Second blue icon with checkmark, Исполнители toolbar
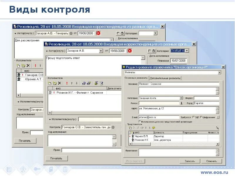Screen dimensions: 235x176 pos(89,83)
